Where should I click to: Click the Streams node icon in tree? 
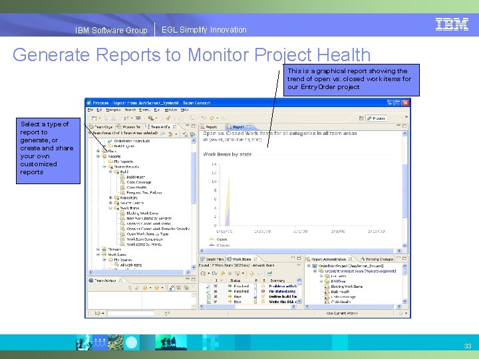[x=104, y=249]
